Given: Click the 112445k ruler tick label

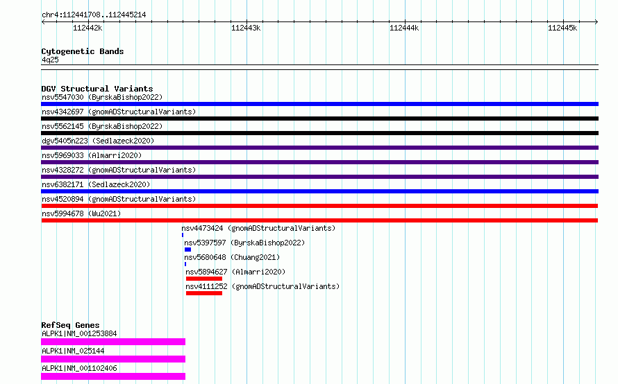Looking at the screenshot, I should click(x=562, y=28).
